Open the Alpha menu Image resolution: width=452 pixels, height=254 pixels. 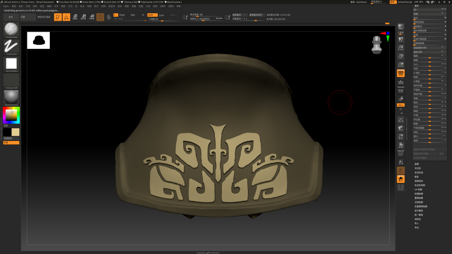pyautogui.click(x=6, y=6)
